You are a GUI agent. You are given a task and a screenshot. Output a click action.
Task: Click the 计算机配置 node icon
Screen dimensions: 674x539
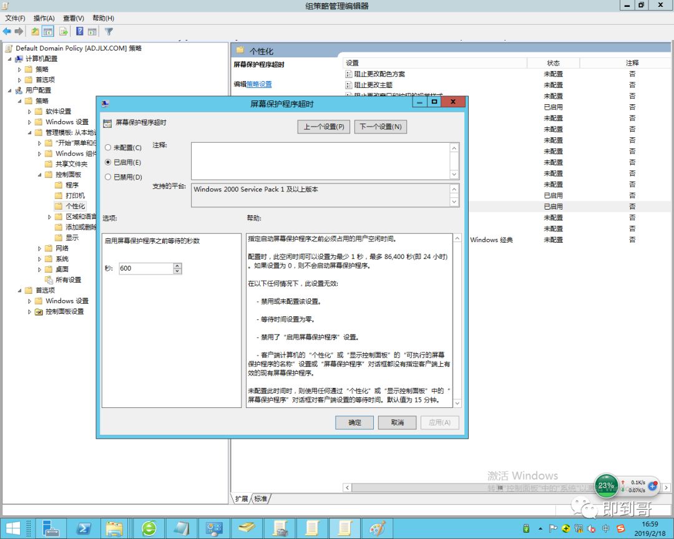[19, 59]
